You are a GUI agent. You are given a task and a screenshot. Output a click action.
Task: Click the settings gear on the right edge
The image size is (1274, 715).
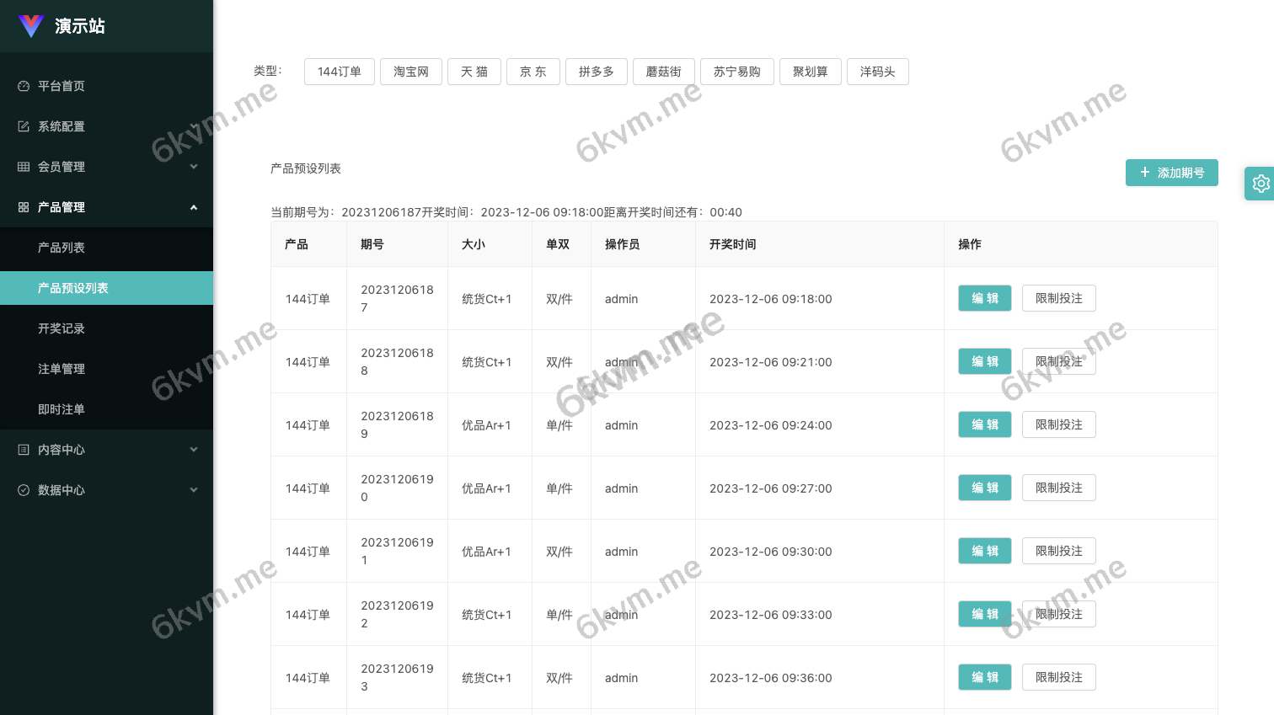pos(1260,184)
